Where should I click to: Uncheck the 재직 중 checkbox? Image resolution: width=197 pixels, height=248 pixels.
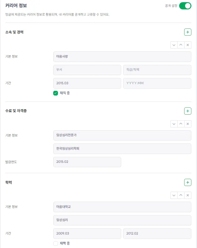tap(56, 93)
